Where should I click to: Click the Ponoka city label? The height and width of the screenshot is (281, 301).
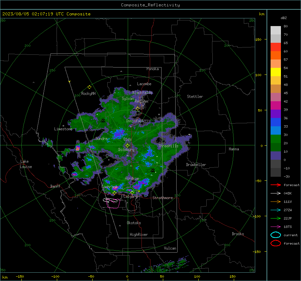[153, 69]
